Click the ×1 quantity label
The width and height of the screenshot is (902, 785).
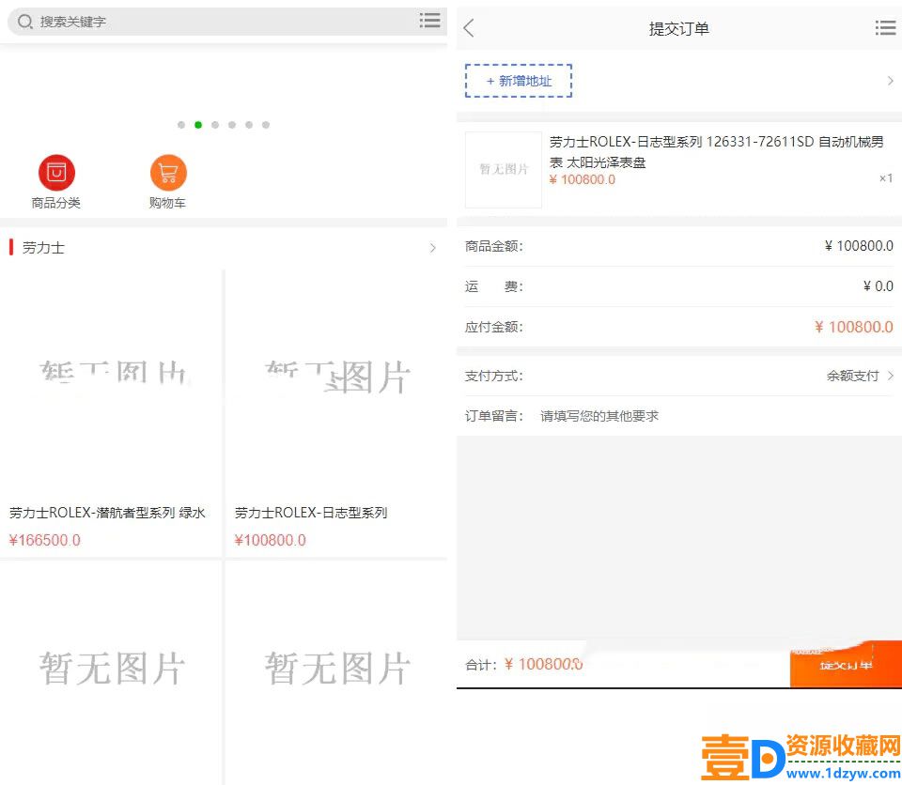click(886, 178)
